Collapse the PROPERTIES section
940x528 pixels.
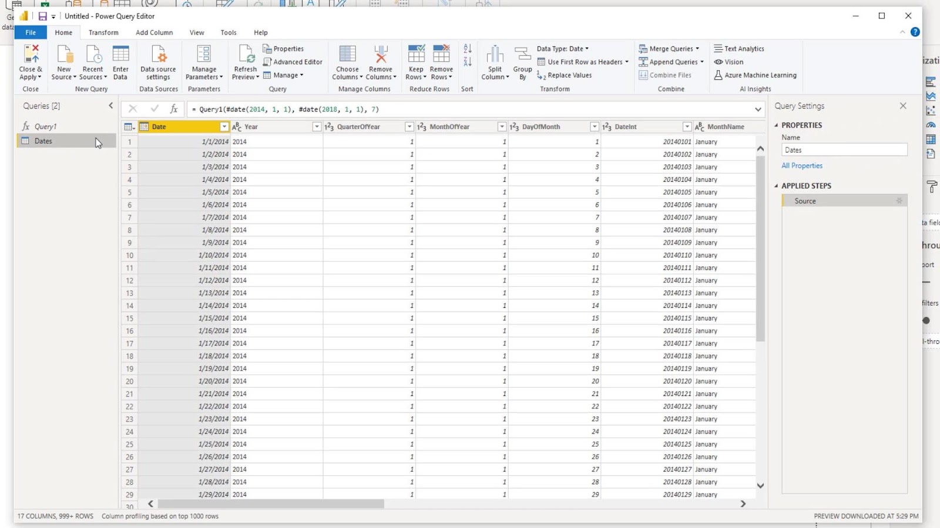[x=776, y=126]
